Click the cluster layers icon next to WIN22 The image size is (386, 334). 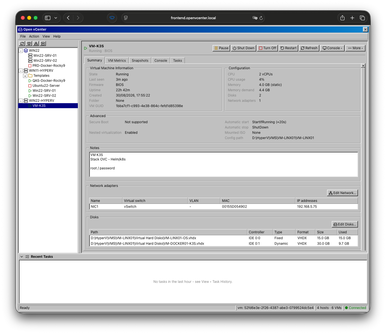(x=26, y=51)
